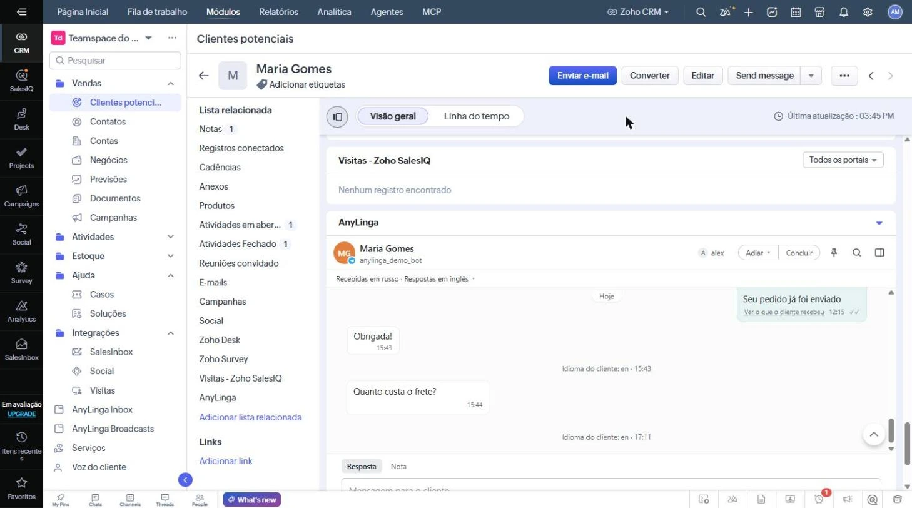Click the Concluir button
This screenshot has height=508, width=912.
coord(799,253)
